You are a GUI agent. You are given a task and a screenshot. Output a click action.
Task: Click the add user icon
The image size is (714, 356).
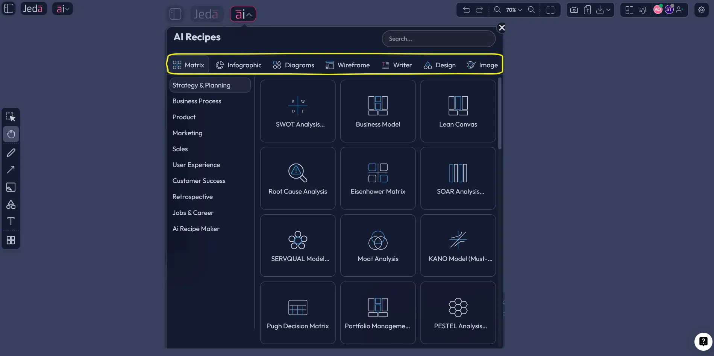click(x=680, y=10)
